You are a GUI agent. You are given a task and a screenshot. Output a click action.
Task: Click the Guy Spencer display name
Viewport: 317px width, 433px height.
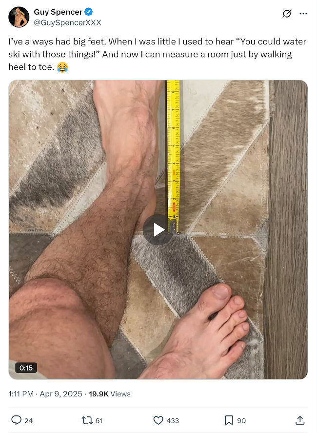[x=58, y=12]
